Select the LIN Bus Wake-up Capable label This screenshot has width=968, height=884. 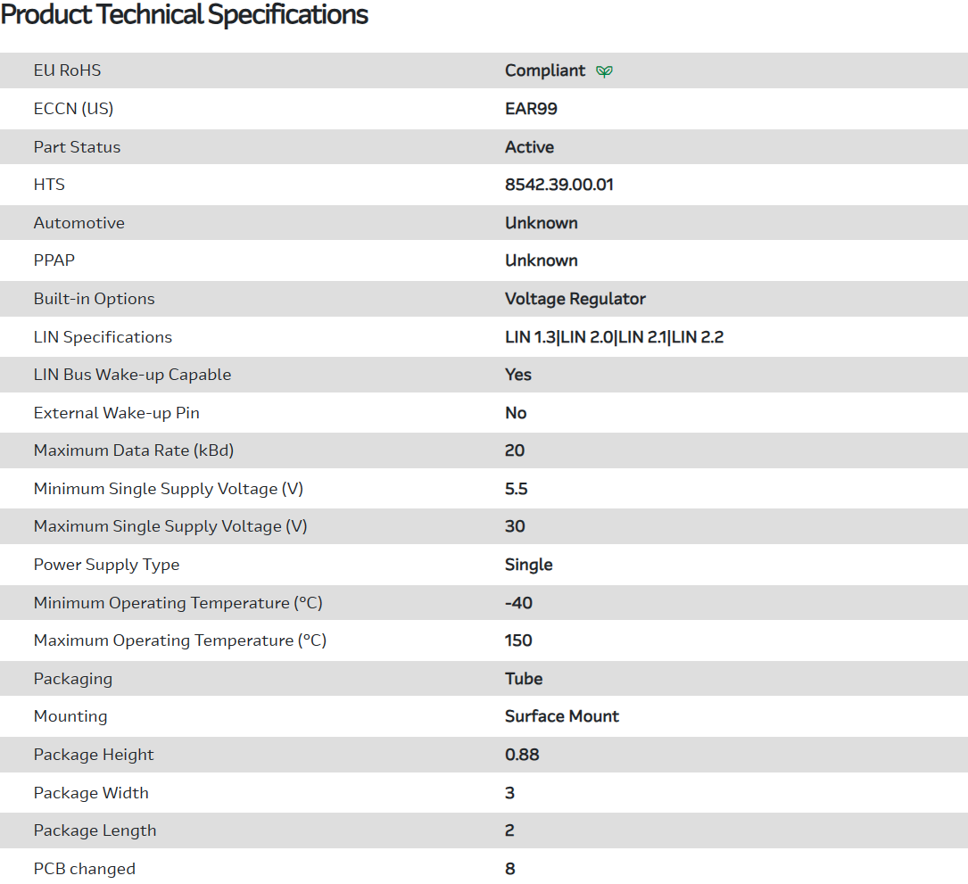[132, 375]
